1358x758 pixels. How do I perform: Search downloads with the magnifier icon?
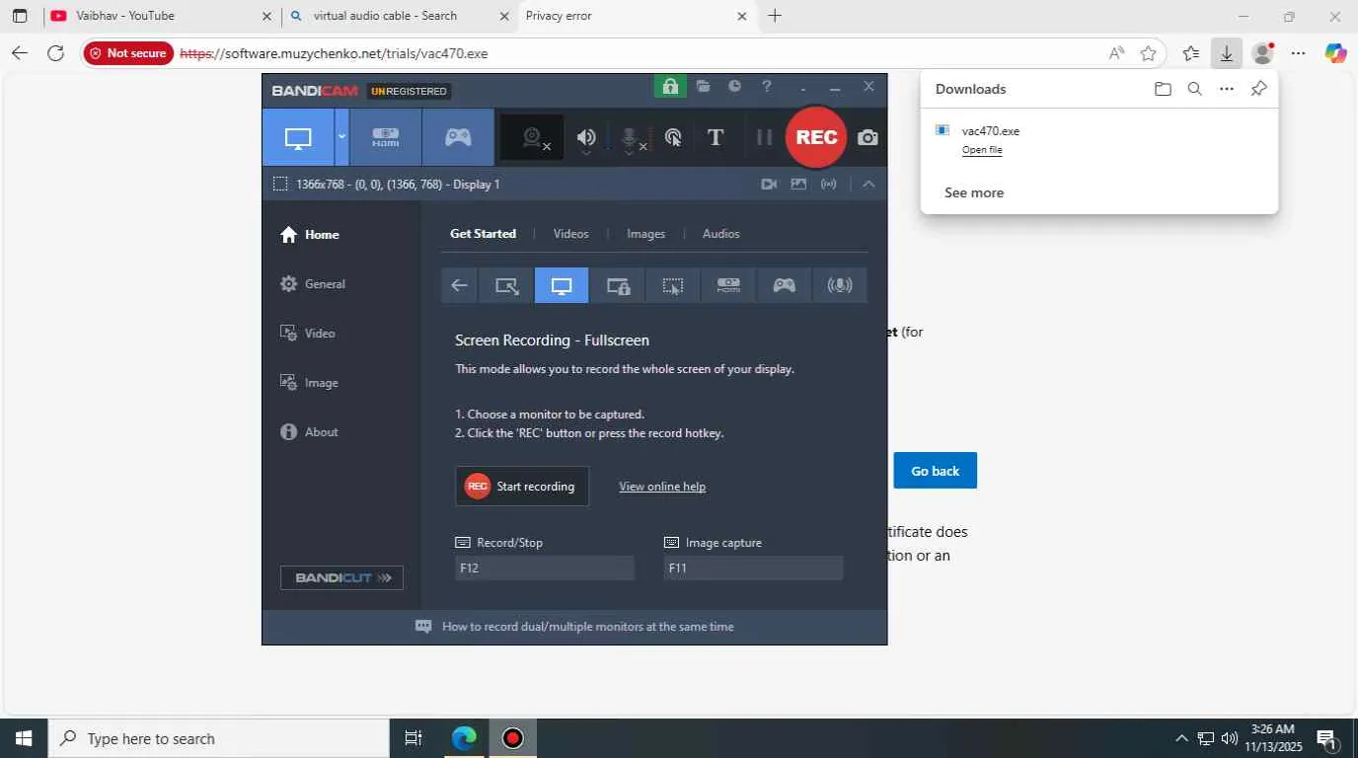(x=1194, y=89)
